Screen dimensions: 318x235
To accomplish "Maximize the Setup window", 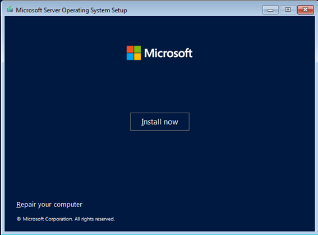I will click(288, 10).
